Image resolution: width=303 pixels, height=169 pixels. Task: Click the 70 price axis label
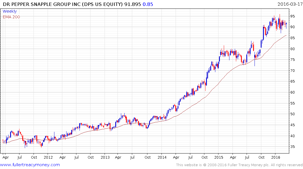292,71
